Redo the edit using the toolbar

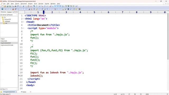click(37, 6)
